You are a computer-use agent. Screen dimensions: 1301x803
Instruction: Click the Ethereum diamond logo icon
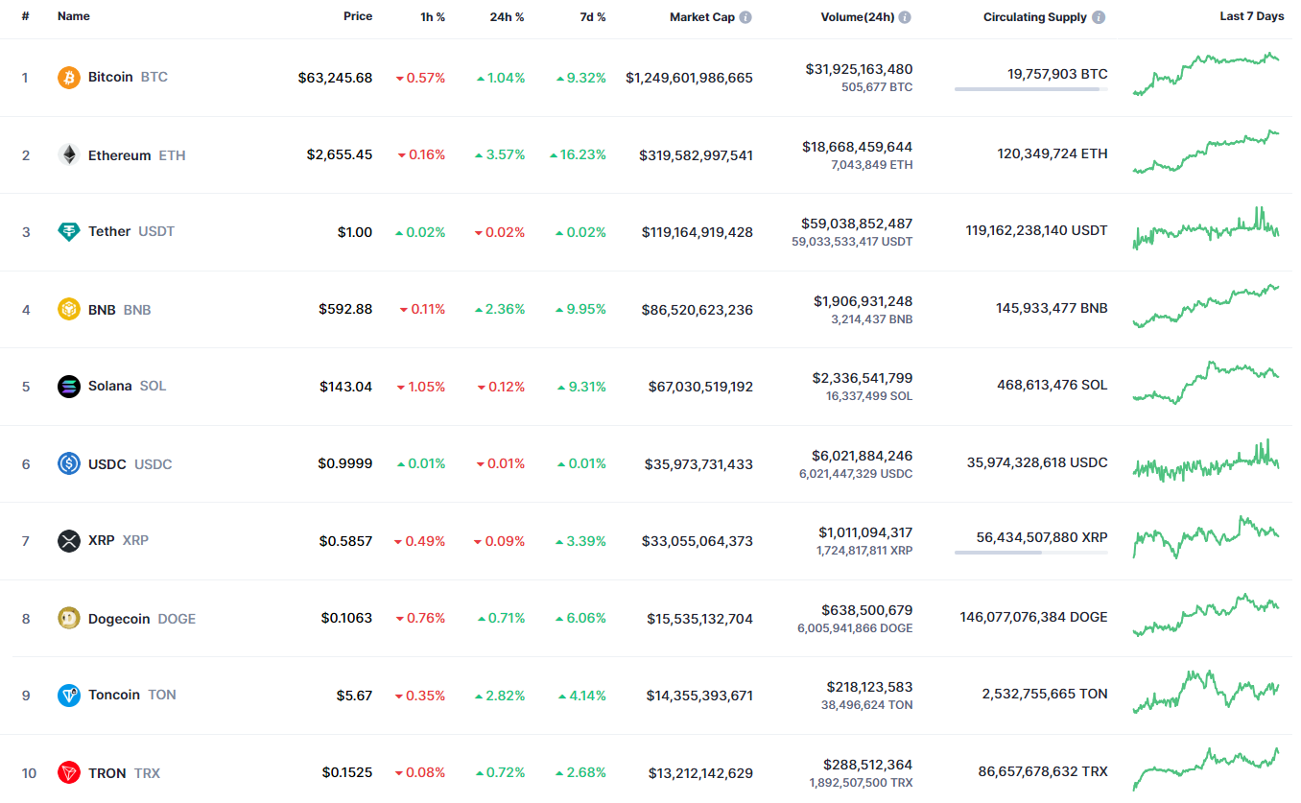[x=68, y=155]
